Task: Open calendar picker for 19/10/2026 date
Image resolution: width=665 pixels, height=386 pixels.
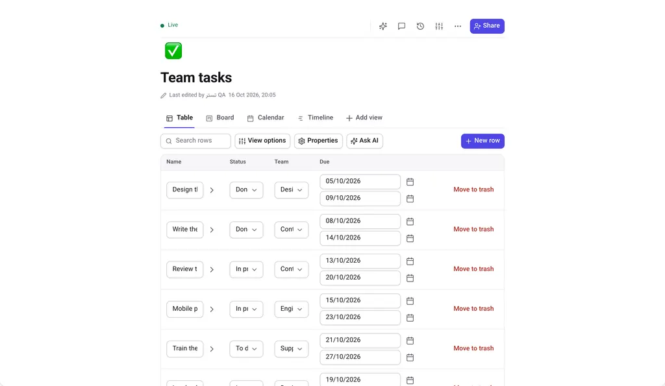Action: [x=410, y=381]
